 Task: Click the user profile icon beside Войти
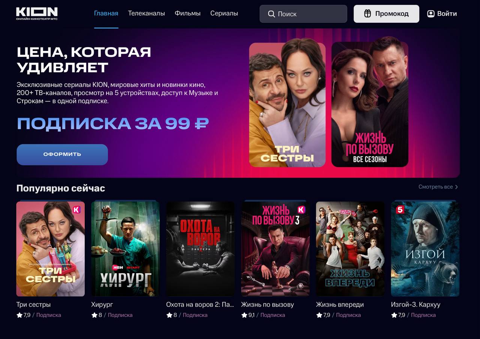tap(431, 13)
